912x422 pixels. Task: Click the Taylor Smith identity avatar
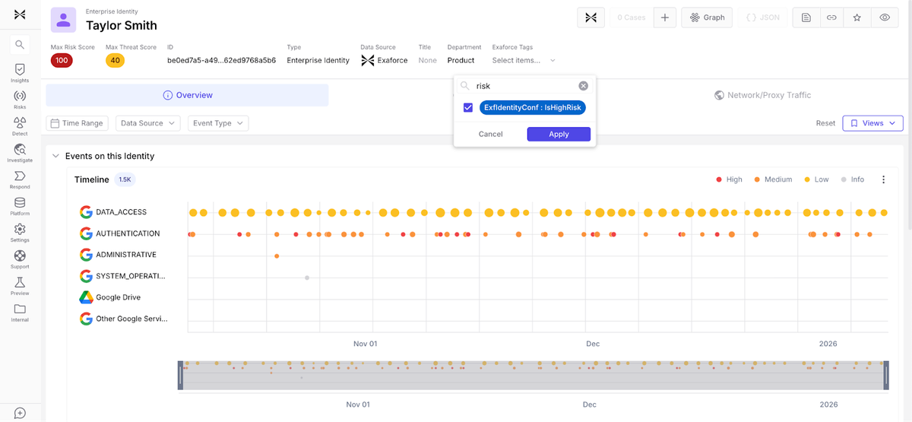click(x=63, y=21)
